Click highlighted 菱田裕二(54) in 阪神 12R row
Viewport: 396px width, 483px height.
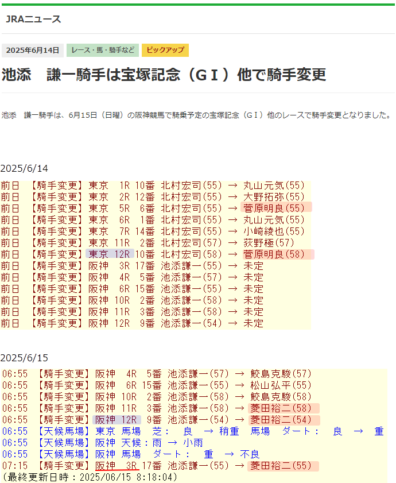[284, 420]
